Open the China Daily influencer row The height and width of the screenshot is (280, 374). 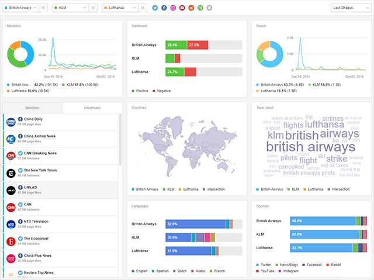tap(61, 122)
